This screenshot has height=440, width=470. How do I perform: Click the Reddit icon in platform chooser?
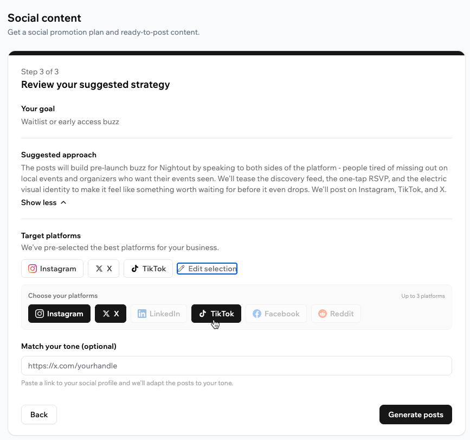pyautogui.click(x=320, y=314)
